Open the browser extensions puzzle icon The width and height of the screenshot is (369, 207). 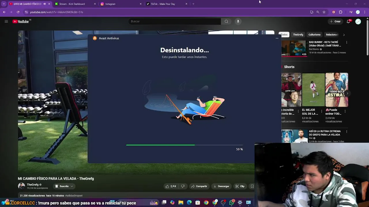pyautogui.click(x=341, y=12)
